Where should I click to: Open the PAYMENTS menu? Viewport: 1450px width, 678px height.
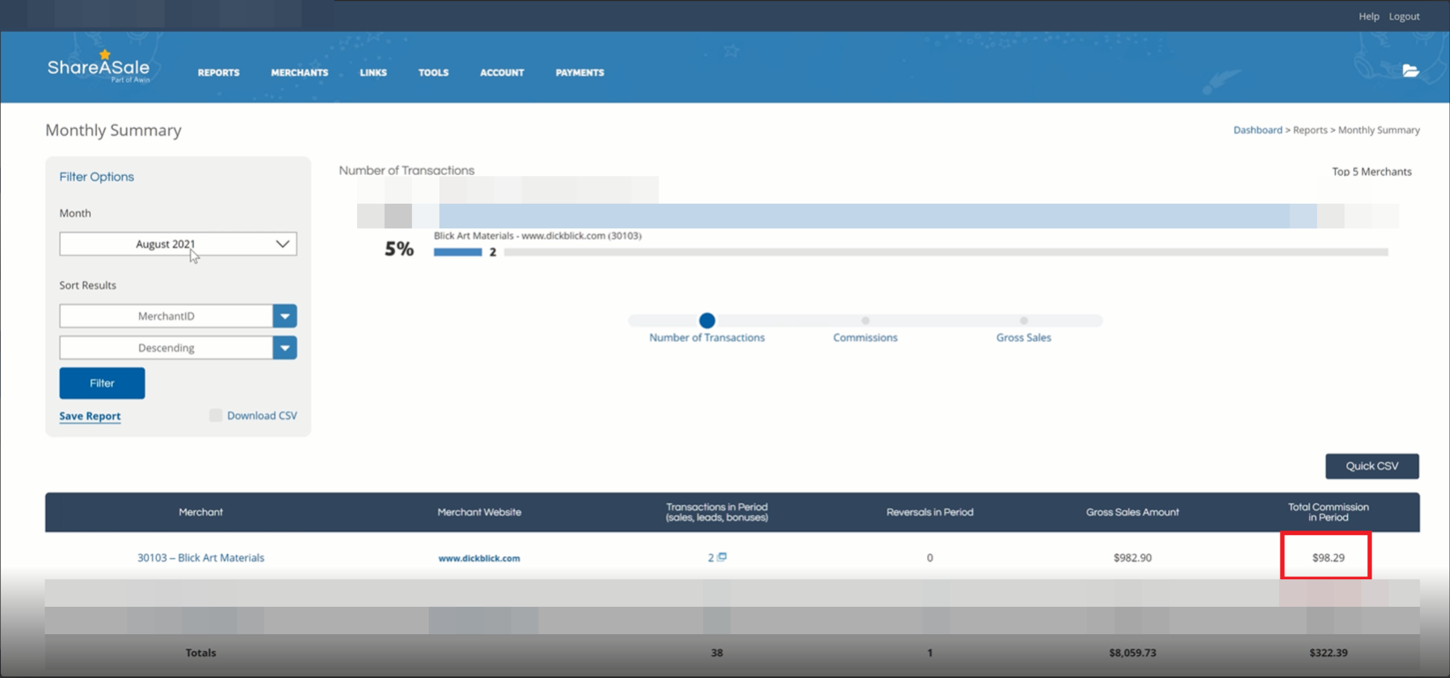pyautogui.click(x=580, y=73)
